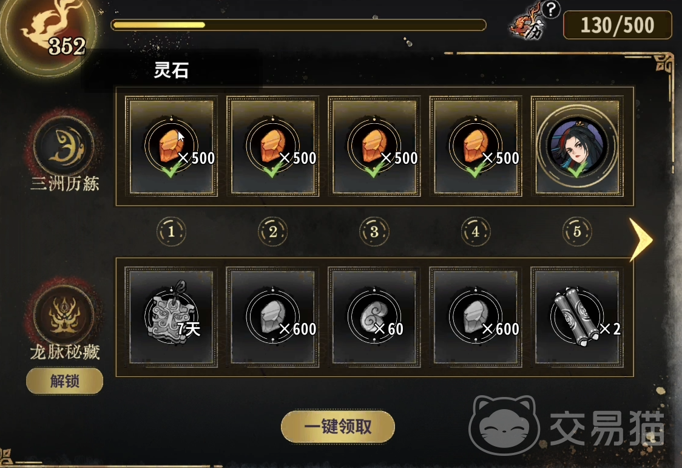
Task: Select the 三洲历练 emblem icon
Action: click(64, 146)
